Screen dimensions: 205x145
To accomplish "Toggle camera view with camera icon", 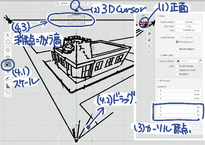I will click(149, 46).
